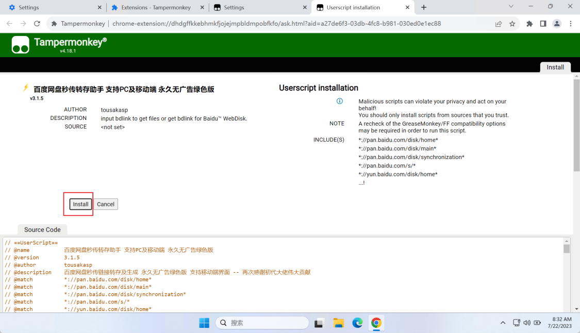Image resolution: width=580 pixels, height=333 pixels.
Task: Open Chrome three-dot menu
Action: pyautogui.click(x=571, y=24)
